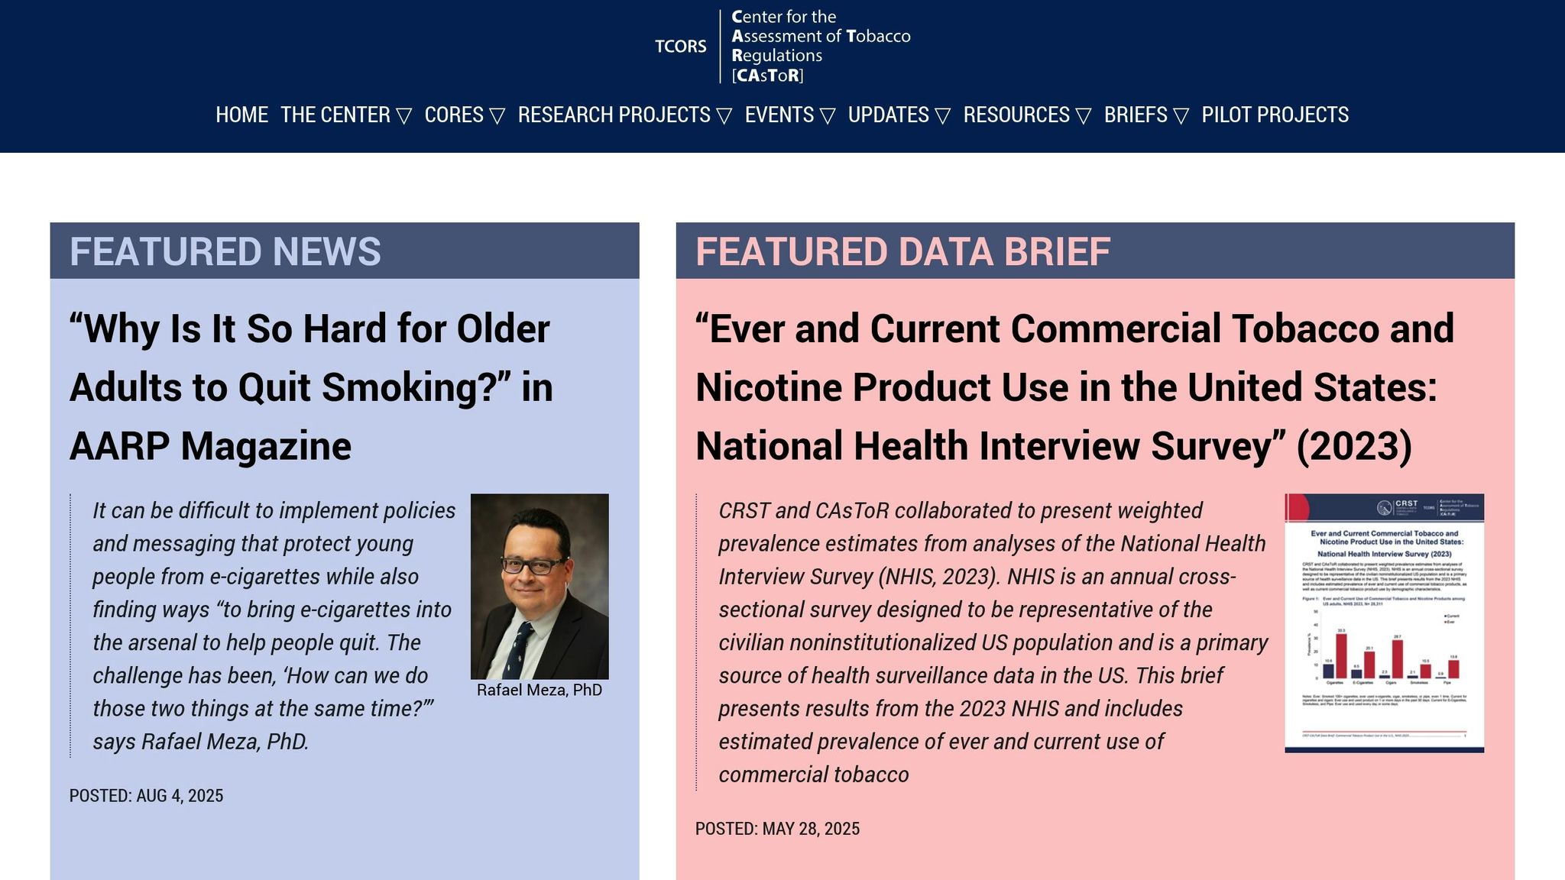Open the RESOURCES dropdown menu
Screen dimensions: 1565x880
(x=1026, y=115)
